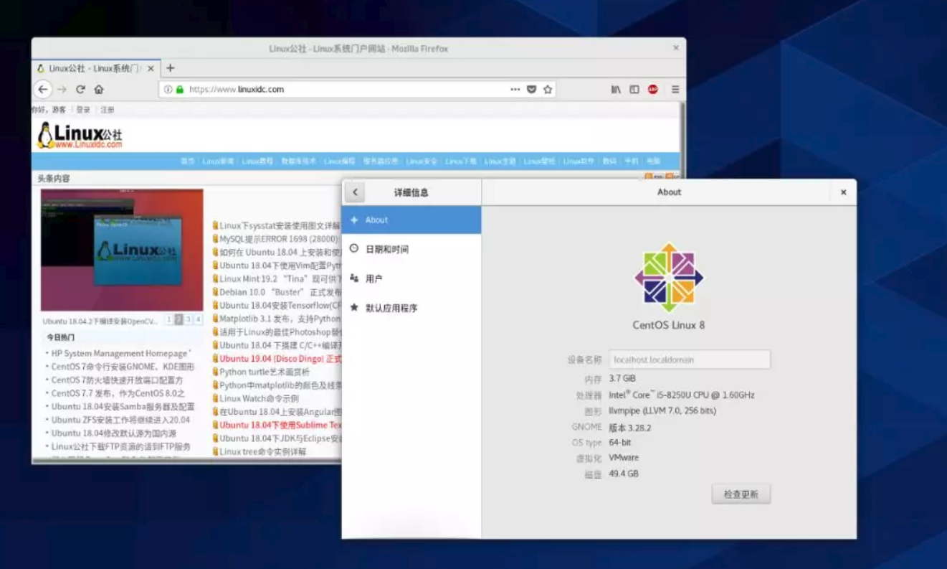947x569 pixels.
Task: Open Linux下sysstat安装使用图文详解 article
Action: (x=280, y=226)
